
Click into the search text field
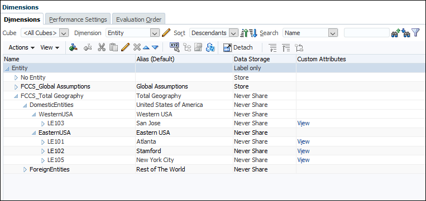point(366,33)
